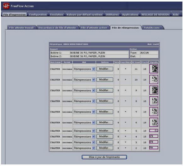The image size is (183, 166).
Task: Click the job ID cell showing 6
Action: (136, 123)
